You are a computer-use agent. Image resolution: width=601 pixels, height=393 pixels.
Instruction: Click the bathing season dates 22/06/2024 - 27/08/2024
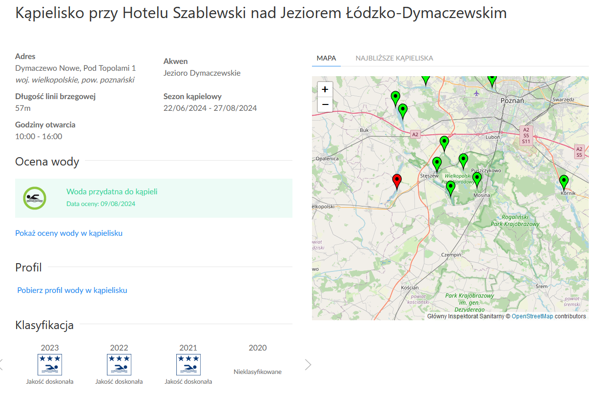(210, 108)
